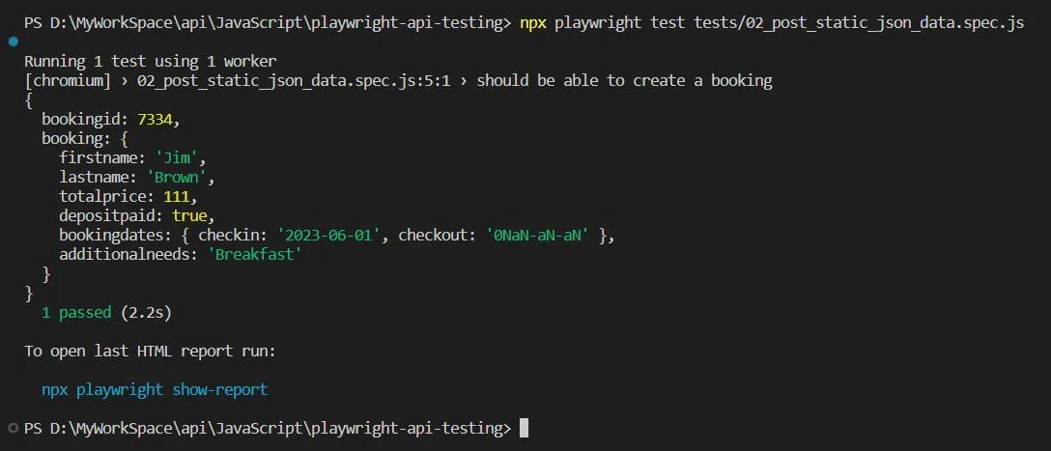
Task: Click the blue command decoration dot
Action: 14,42
